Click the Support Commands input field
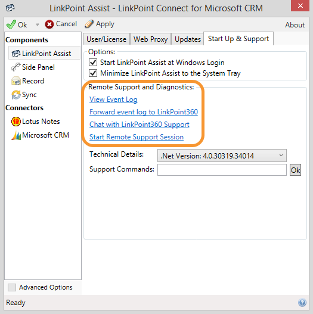 [222, 170]
